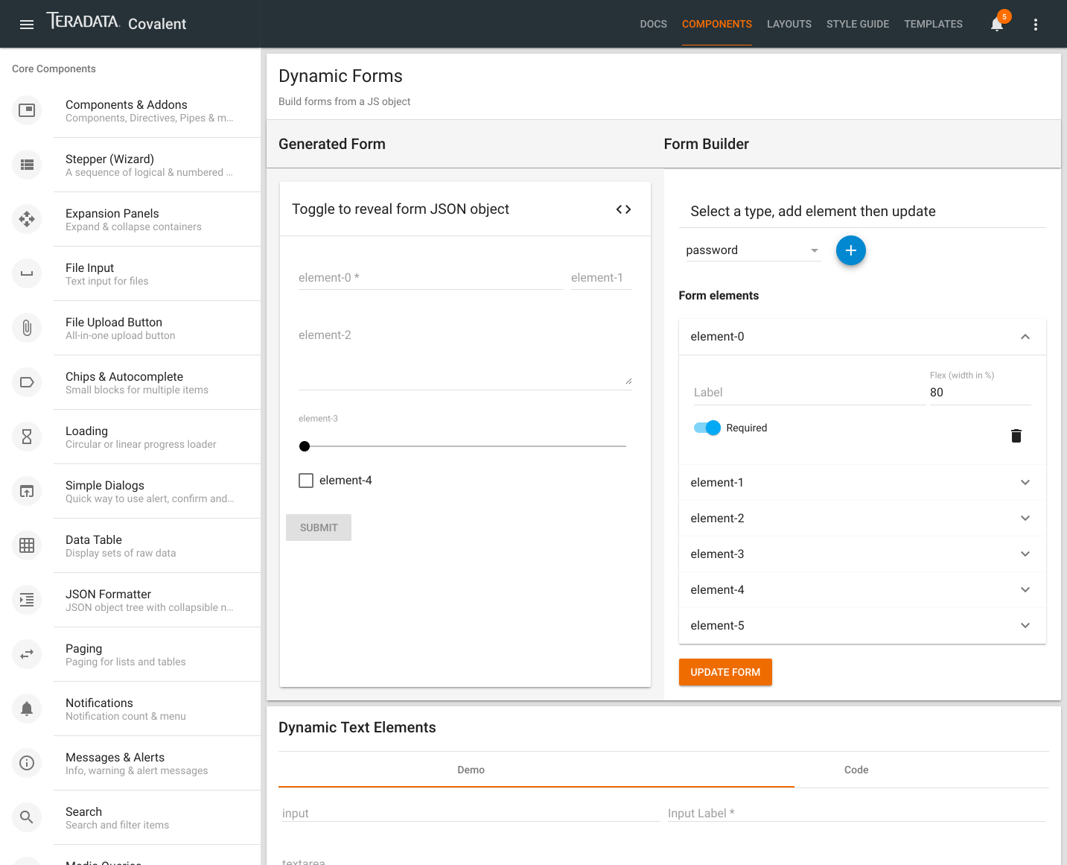Click the Update Form button
Image resolution: width=1067 pixels, height=865 pixels.
(725, 672)
